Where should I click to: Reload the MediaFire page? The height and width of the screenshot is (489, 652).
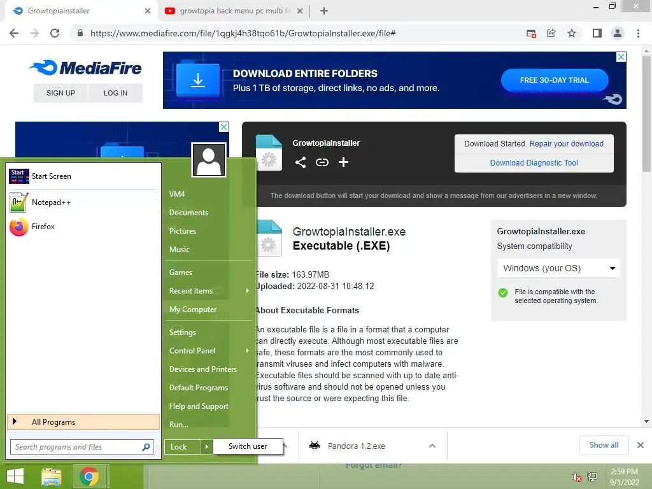click(55, 33)
